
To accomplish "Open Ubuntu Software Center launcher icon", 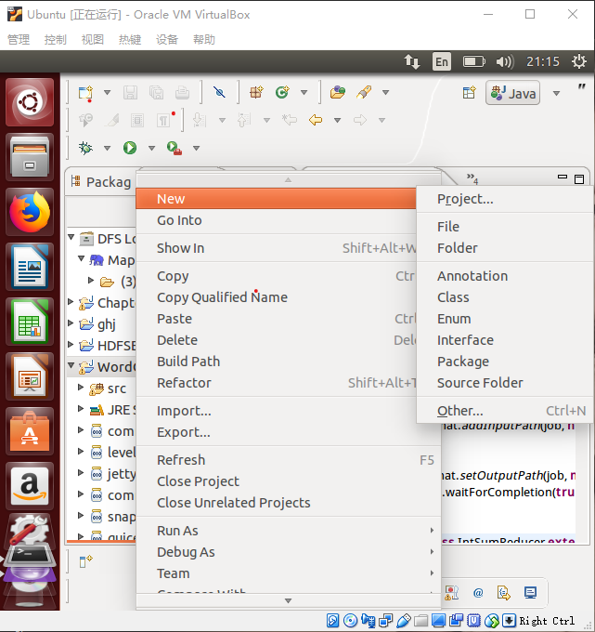I will pyautogui.click(x=30, y=431).
